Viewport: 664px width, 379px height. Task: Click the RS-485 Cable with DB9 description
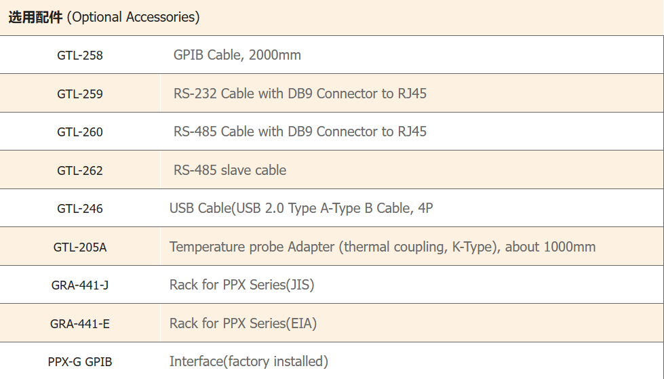(x=300, y=132)
